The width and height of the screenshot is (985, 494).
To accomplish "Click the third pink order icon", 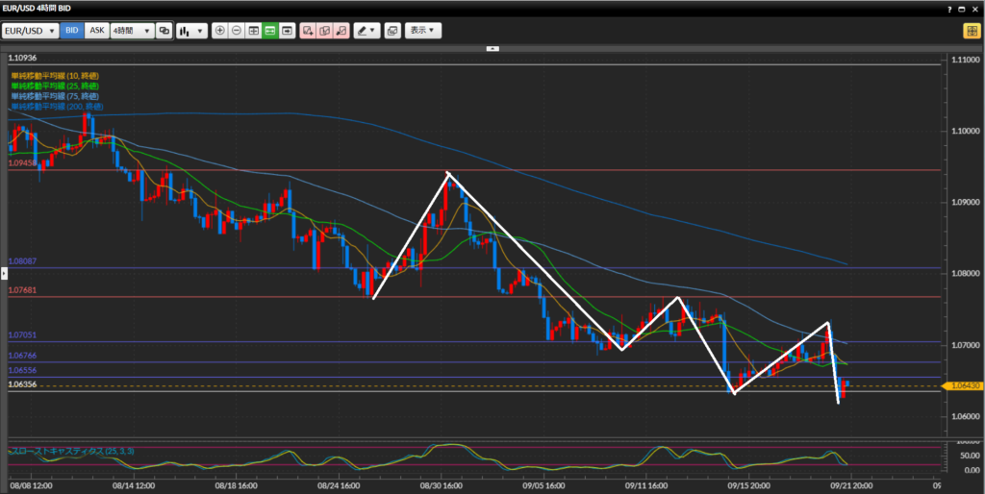I will [341, 31].
